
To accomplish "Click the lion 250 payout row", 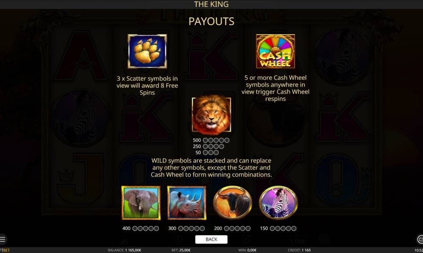I will [208, 146].
